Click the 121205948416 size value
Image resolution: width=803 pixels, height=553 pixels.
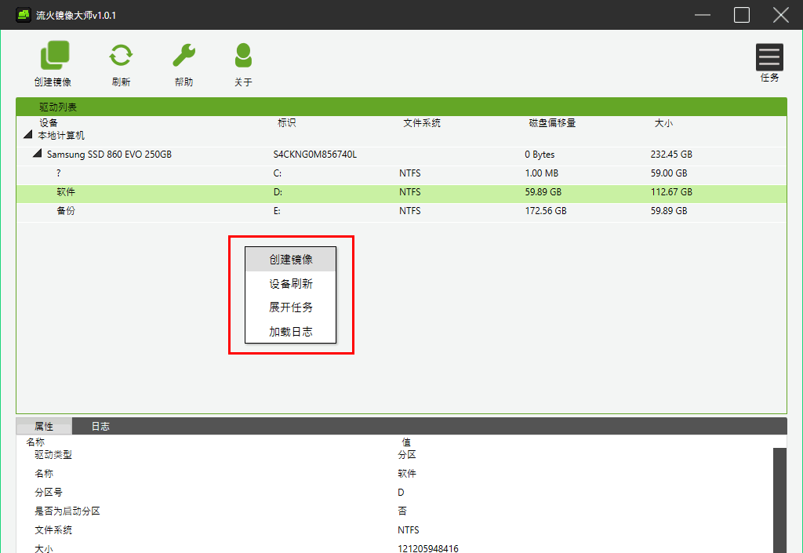428,548
